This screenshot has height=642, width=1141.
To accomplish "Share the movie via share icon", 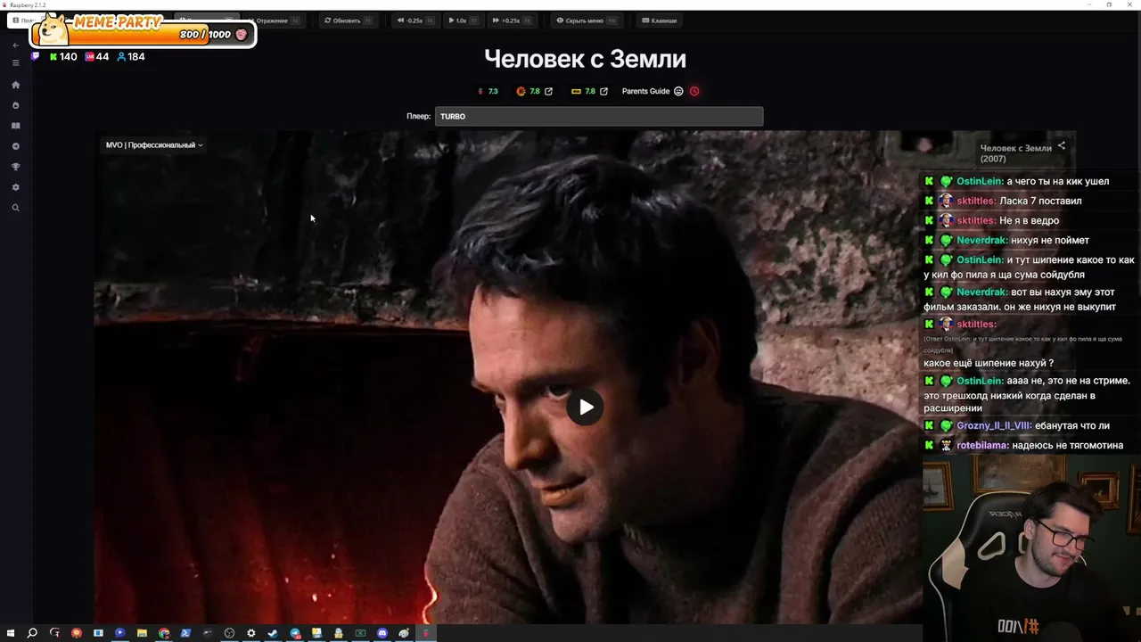I will pos(1061,146).
